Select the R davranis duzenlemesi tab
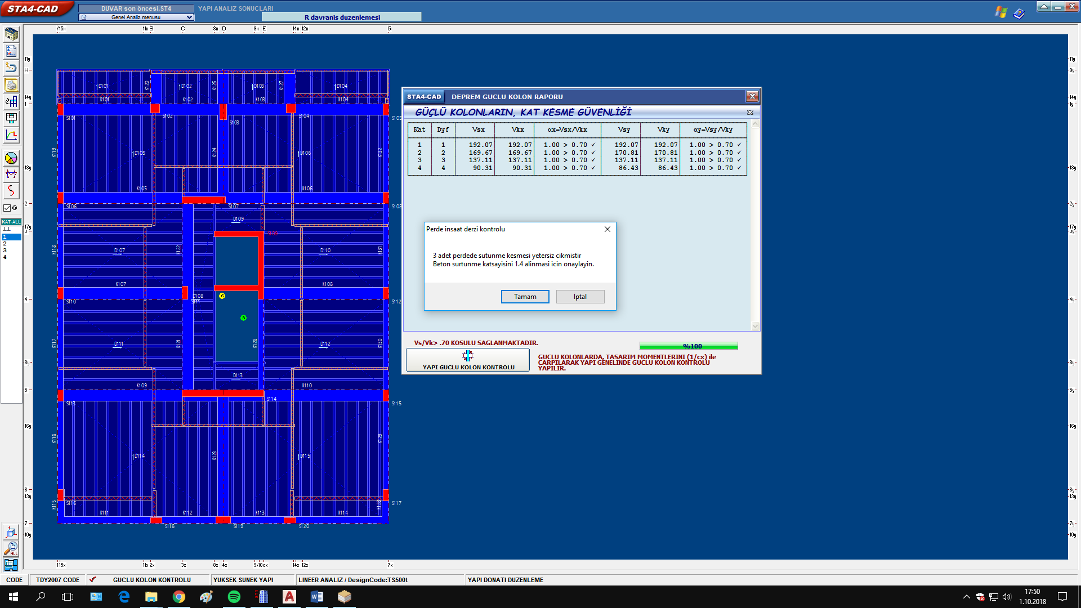Screen dimensions: 1081x608 point(342,17)
